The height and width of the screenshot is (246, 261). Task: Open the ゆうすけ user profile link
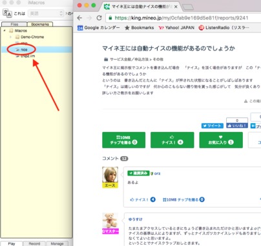[x=135, y=219]
